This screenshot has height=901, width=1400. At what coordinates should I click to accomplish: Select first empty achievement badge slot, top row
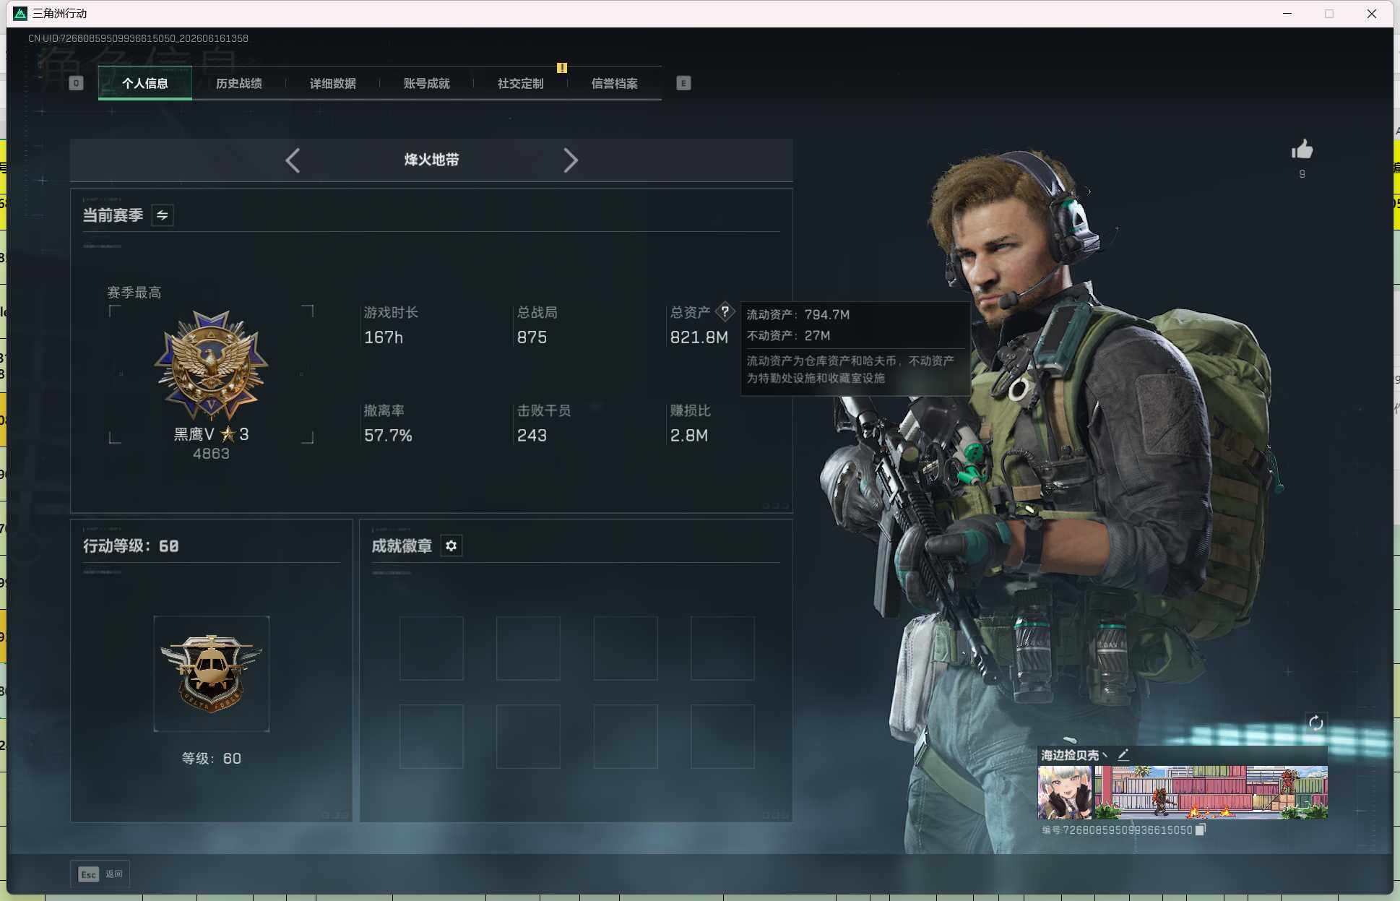(x=431, y=648)
